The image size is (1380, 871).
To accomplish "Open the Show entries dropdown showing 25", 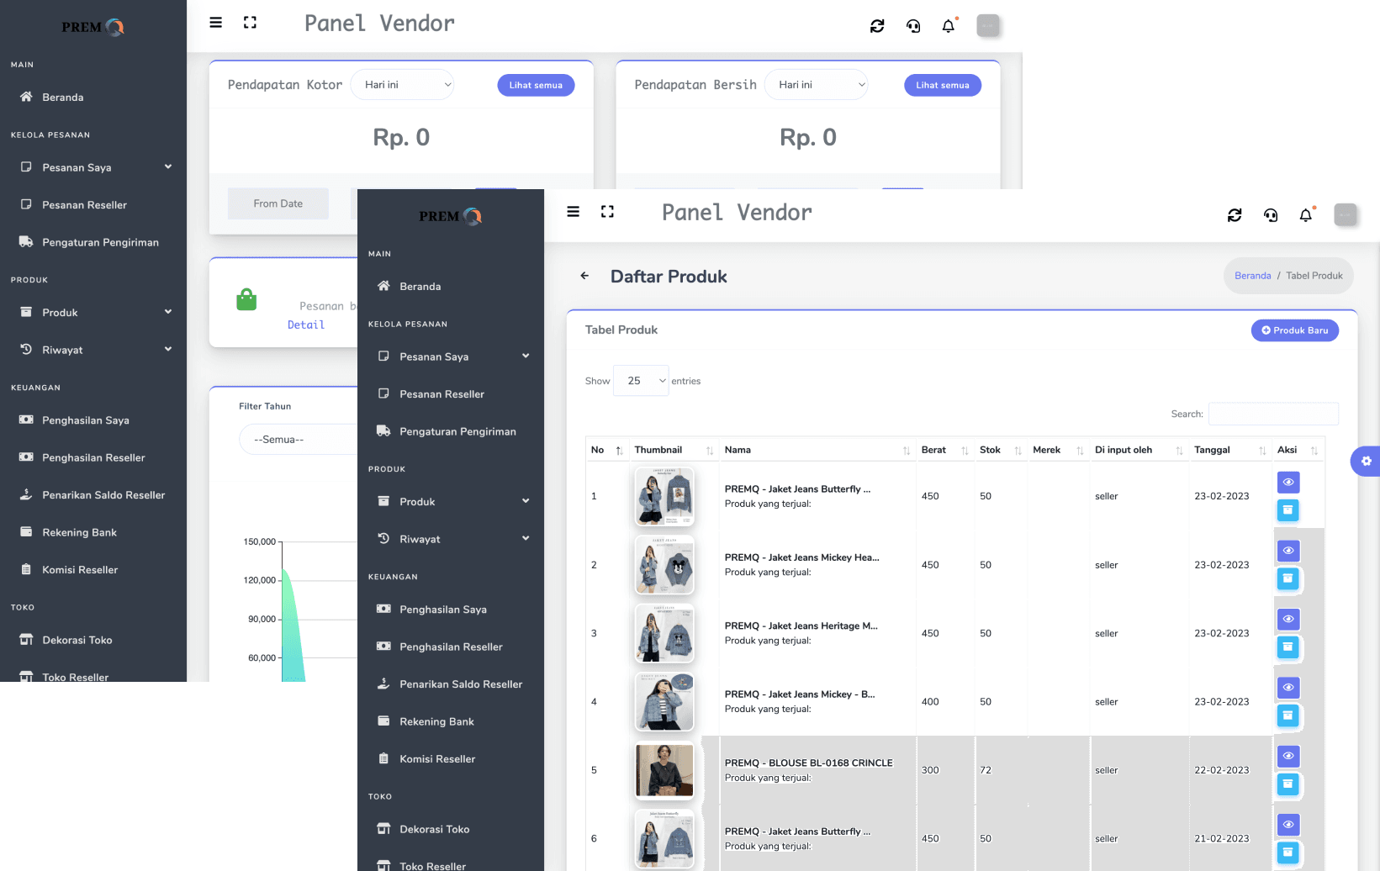I will click(x=641, y=381).
